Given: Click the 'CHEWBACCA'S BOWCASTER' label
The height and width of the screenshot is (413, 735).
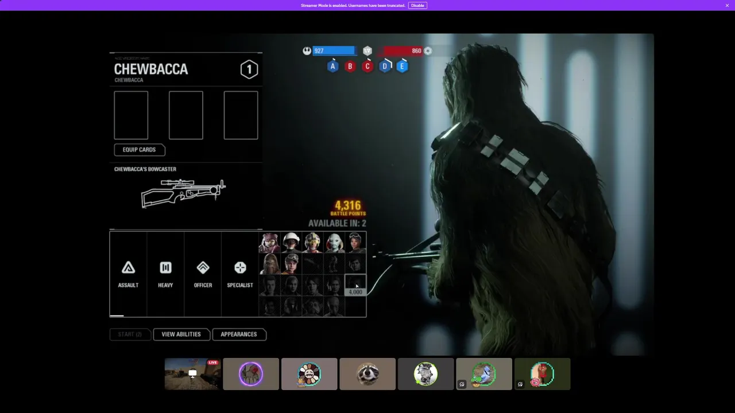Looking at the screenshot, I should pos(145,169).
